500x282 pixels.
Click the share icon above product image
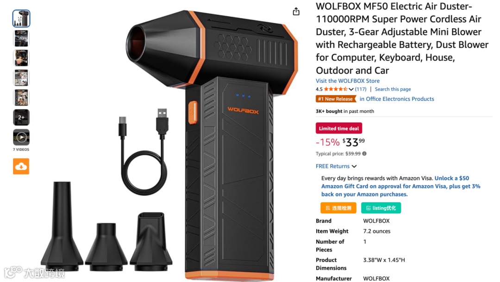[x=296, y=12]
